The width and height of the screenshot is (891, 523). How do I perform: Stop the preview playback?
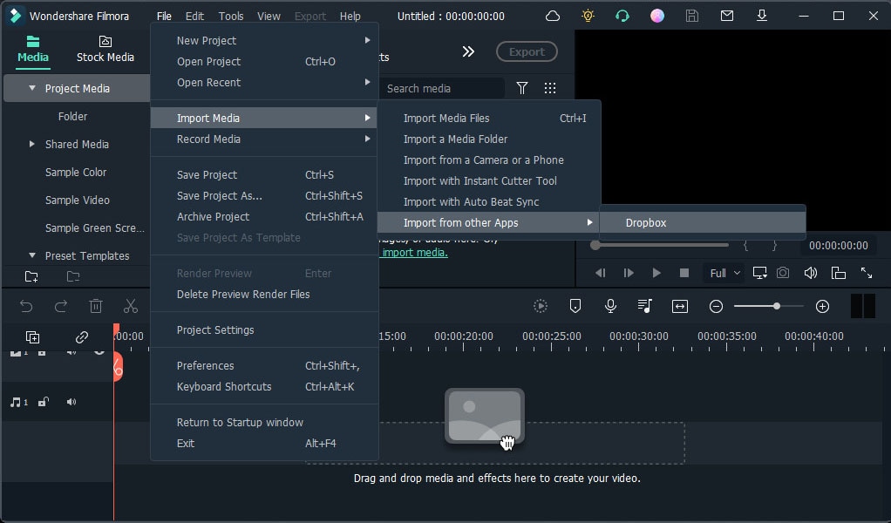point(684,273)
